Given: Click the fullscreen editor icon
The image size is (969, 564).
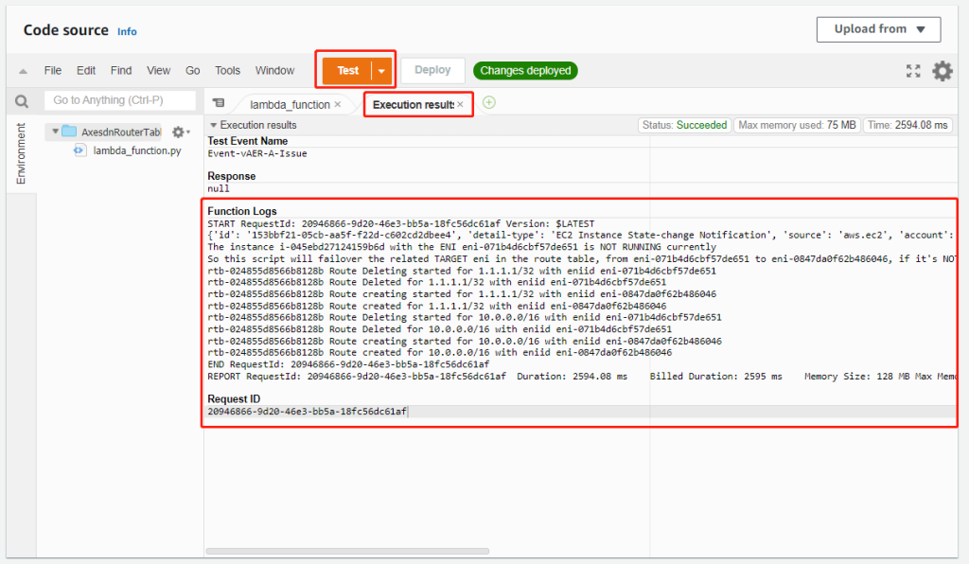Looking at the screenshot, I should click(913, 71).
